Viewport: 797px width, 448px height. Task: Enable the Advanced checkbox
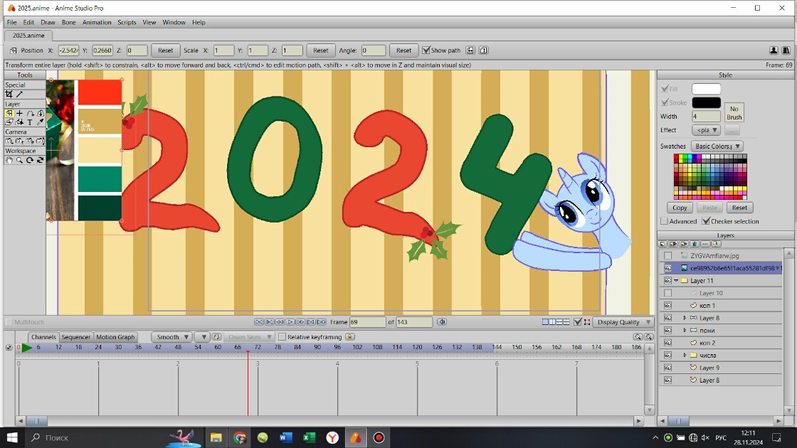pos(665,221)
